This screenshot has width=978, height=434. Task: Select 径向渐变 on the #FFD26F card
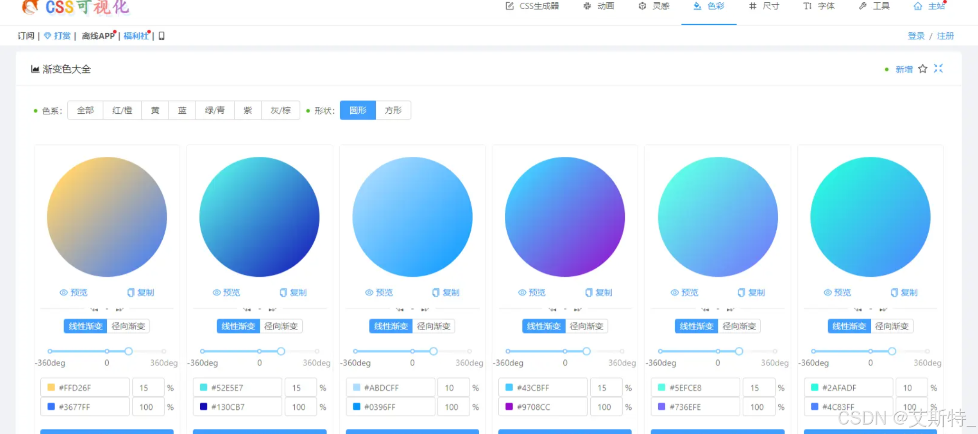(128, 326)
